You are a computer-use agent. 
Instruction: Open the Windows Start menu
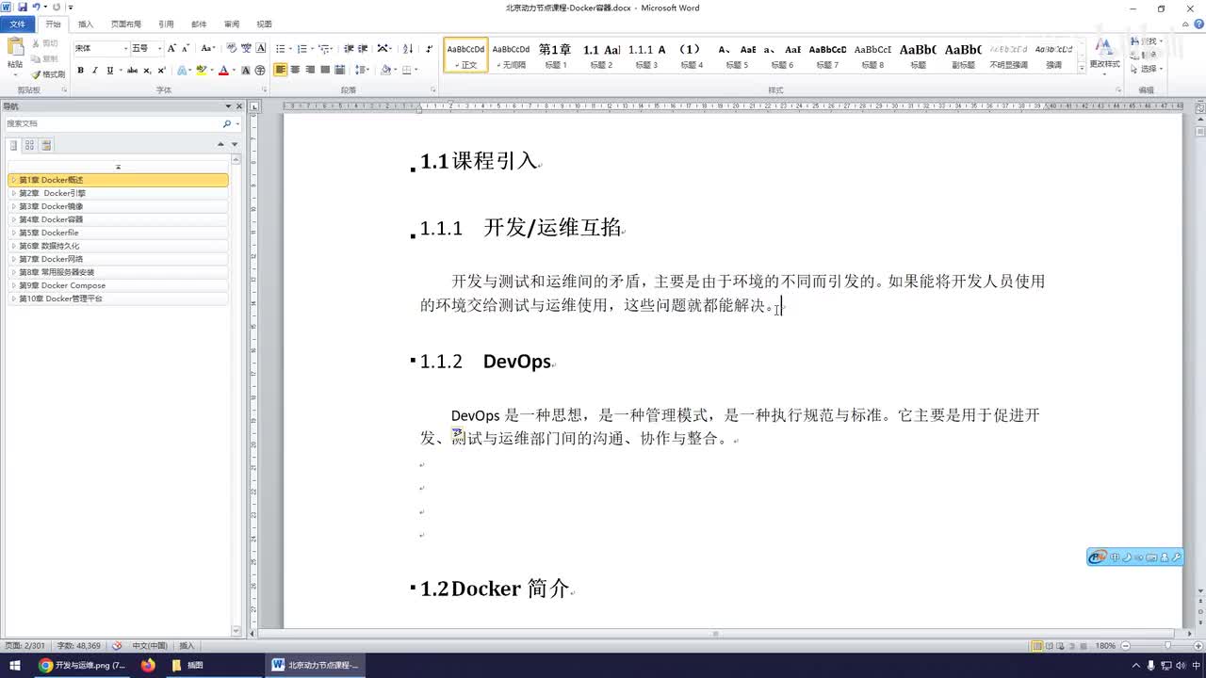click(x=15, y=665)
